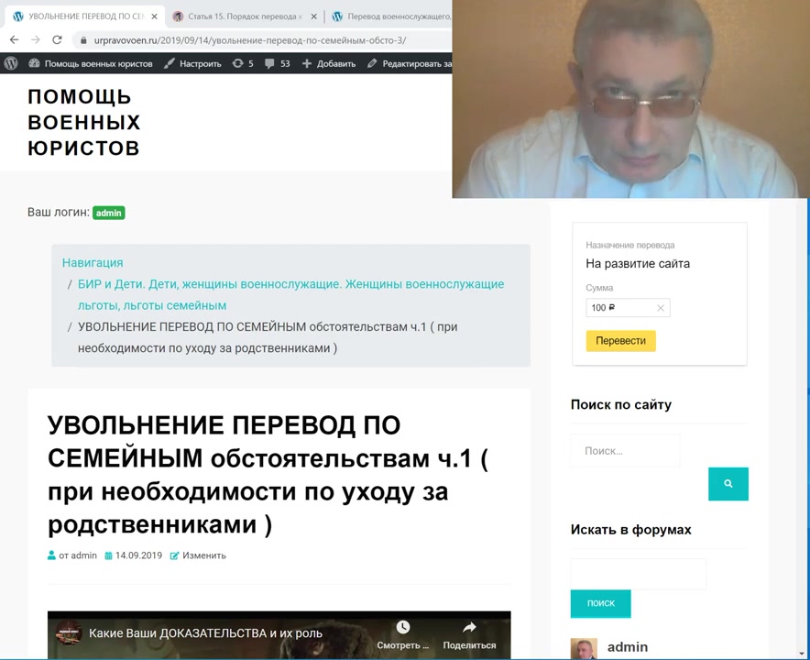
Task: Open Добавить menu in admin bar
Action: coord(329,63)
